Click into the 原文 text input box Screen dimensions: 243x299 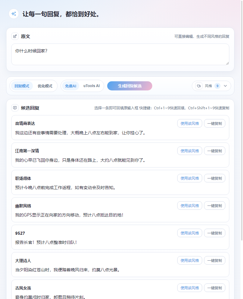point(120,54)
